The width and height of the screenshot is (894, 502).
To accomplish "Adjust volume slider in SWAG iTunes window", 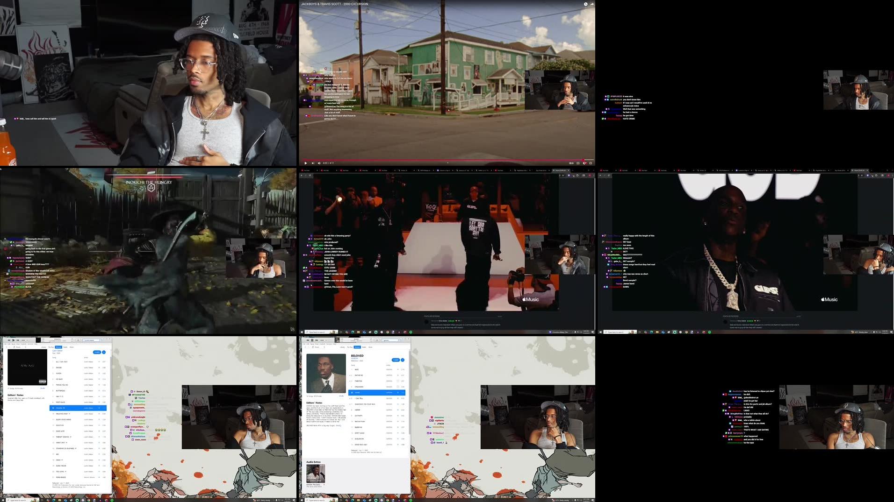I will [x=25, y=340].
